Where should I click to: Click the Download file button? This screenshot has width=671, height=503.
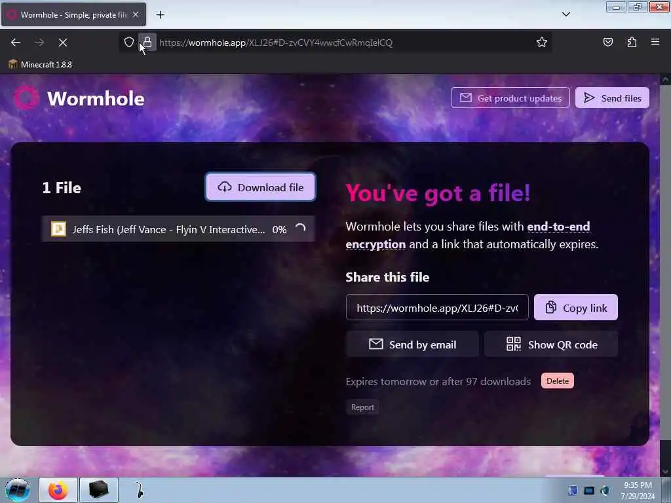261,187
